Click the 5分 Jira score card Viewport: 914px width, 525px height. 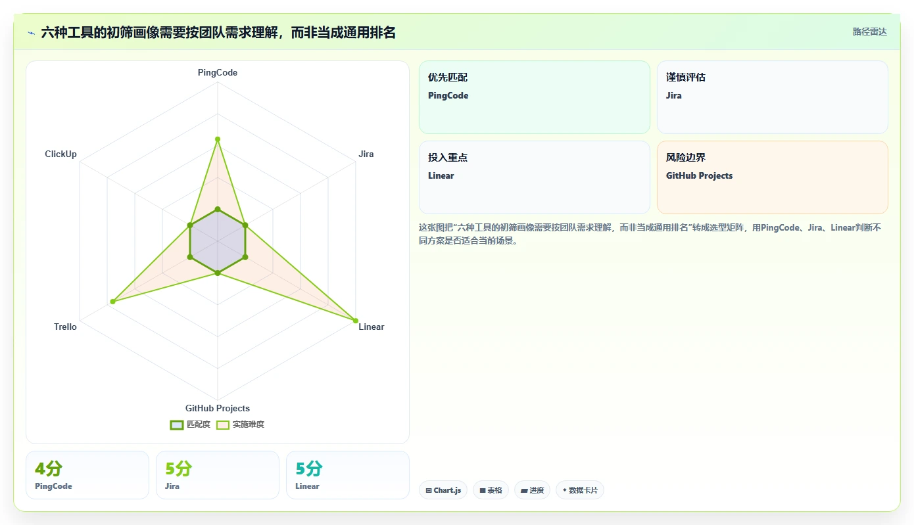pos(218,475)
